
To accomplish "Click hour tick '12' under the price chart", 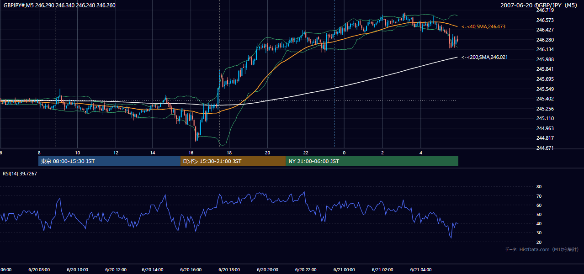I will click(116, 153).
